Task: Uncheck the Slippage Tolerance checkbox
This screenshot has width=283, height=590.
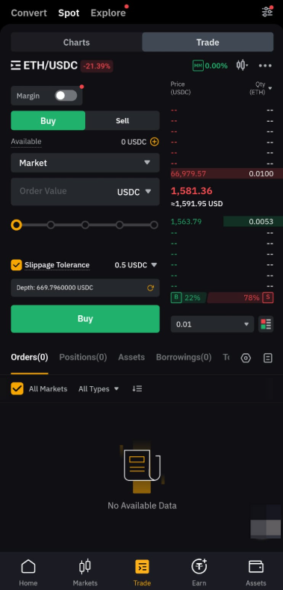Action: click(16, 265)
